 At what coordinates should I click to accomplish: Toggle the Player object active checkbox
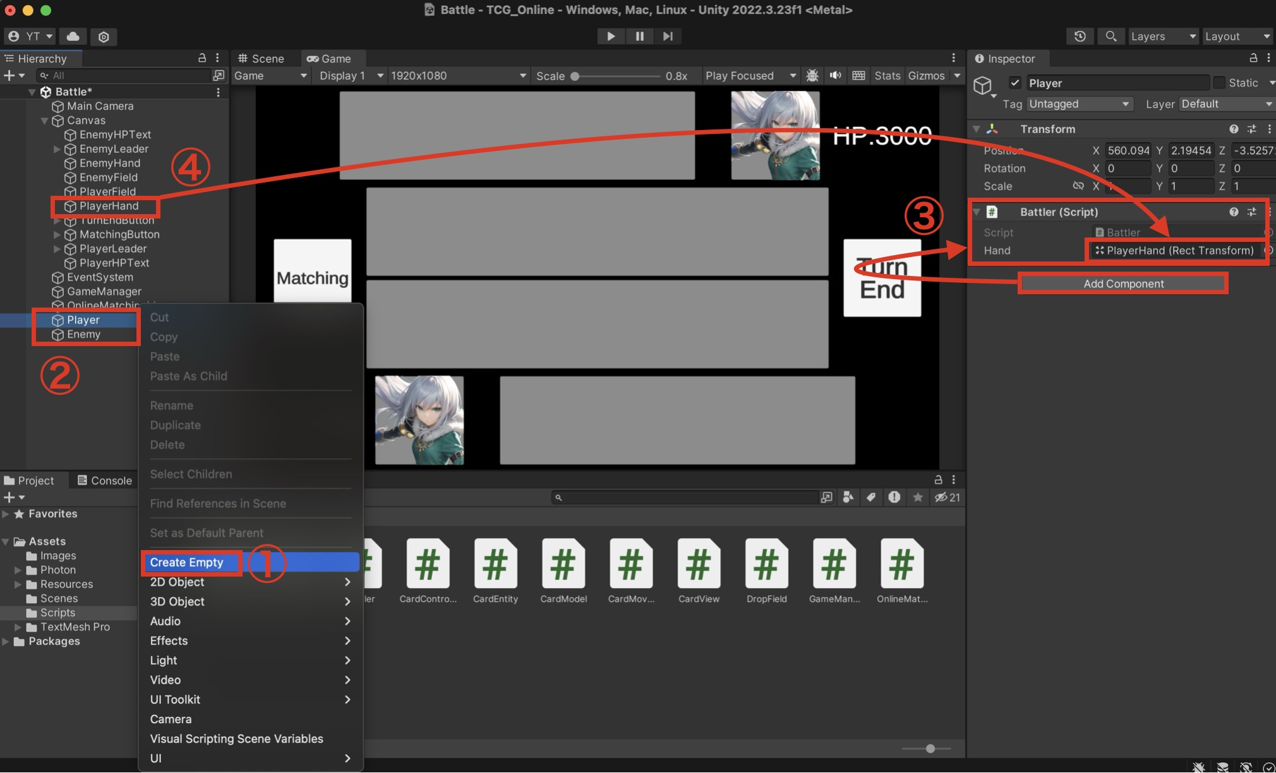pyautogui.click(x=1014, y=83)
